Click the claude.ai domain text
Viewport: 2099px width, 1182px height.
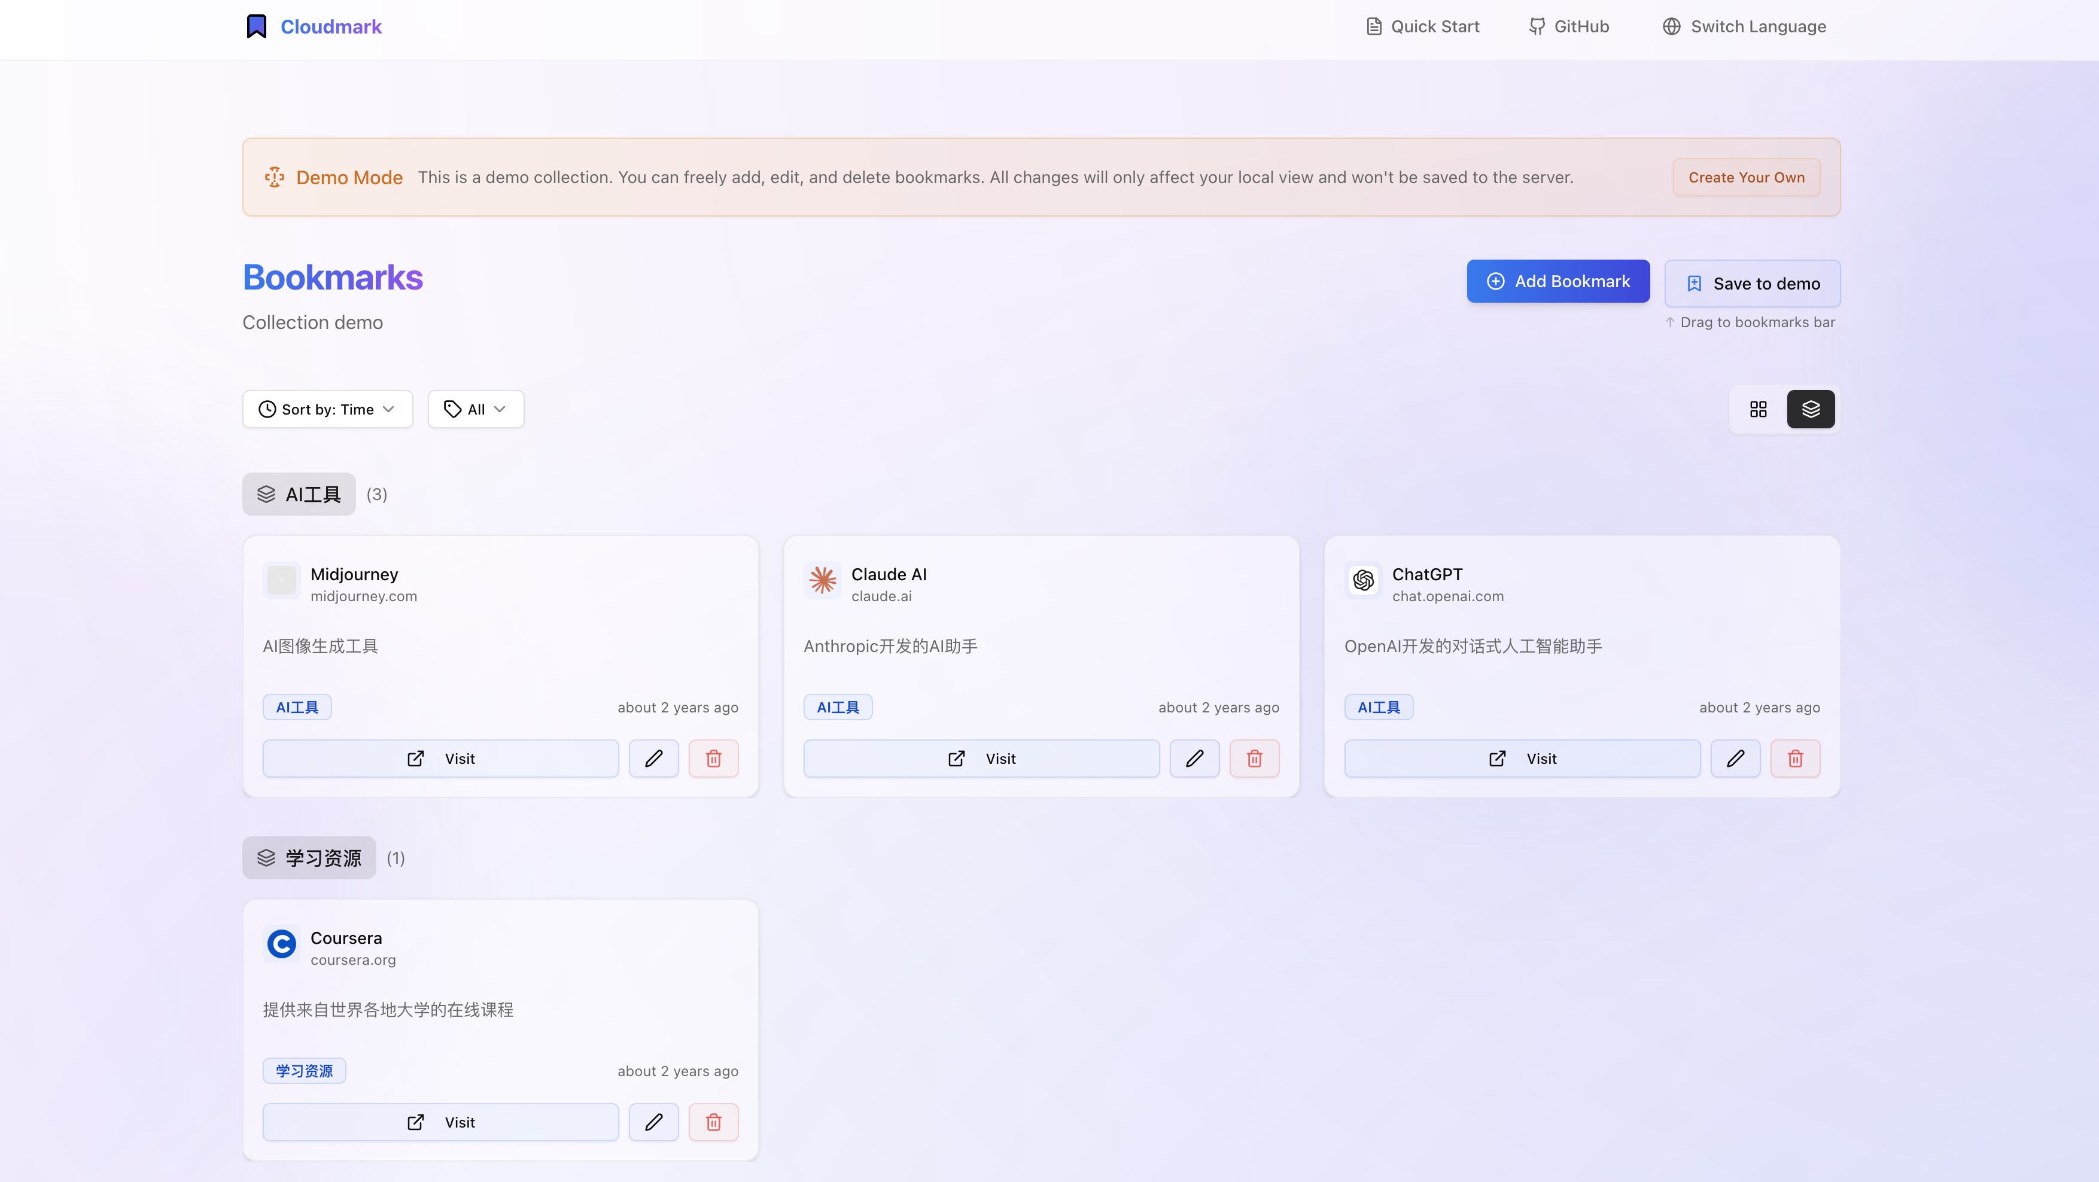(x=881, y=596)
